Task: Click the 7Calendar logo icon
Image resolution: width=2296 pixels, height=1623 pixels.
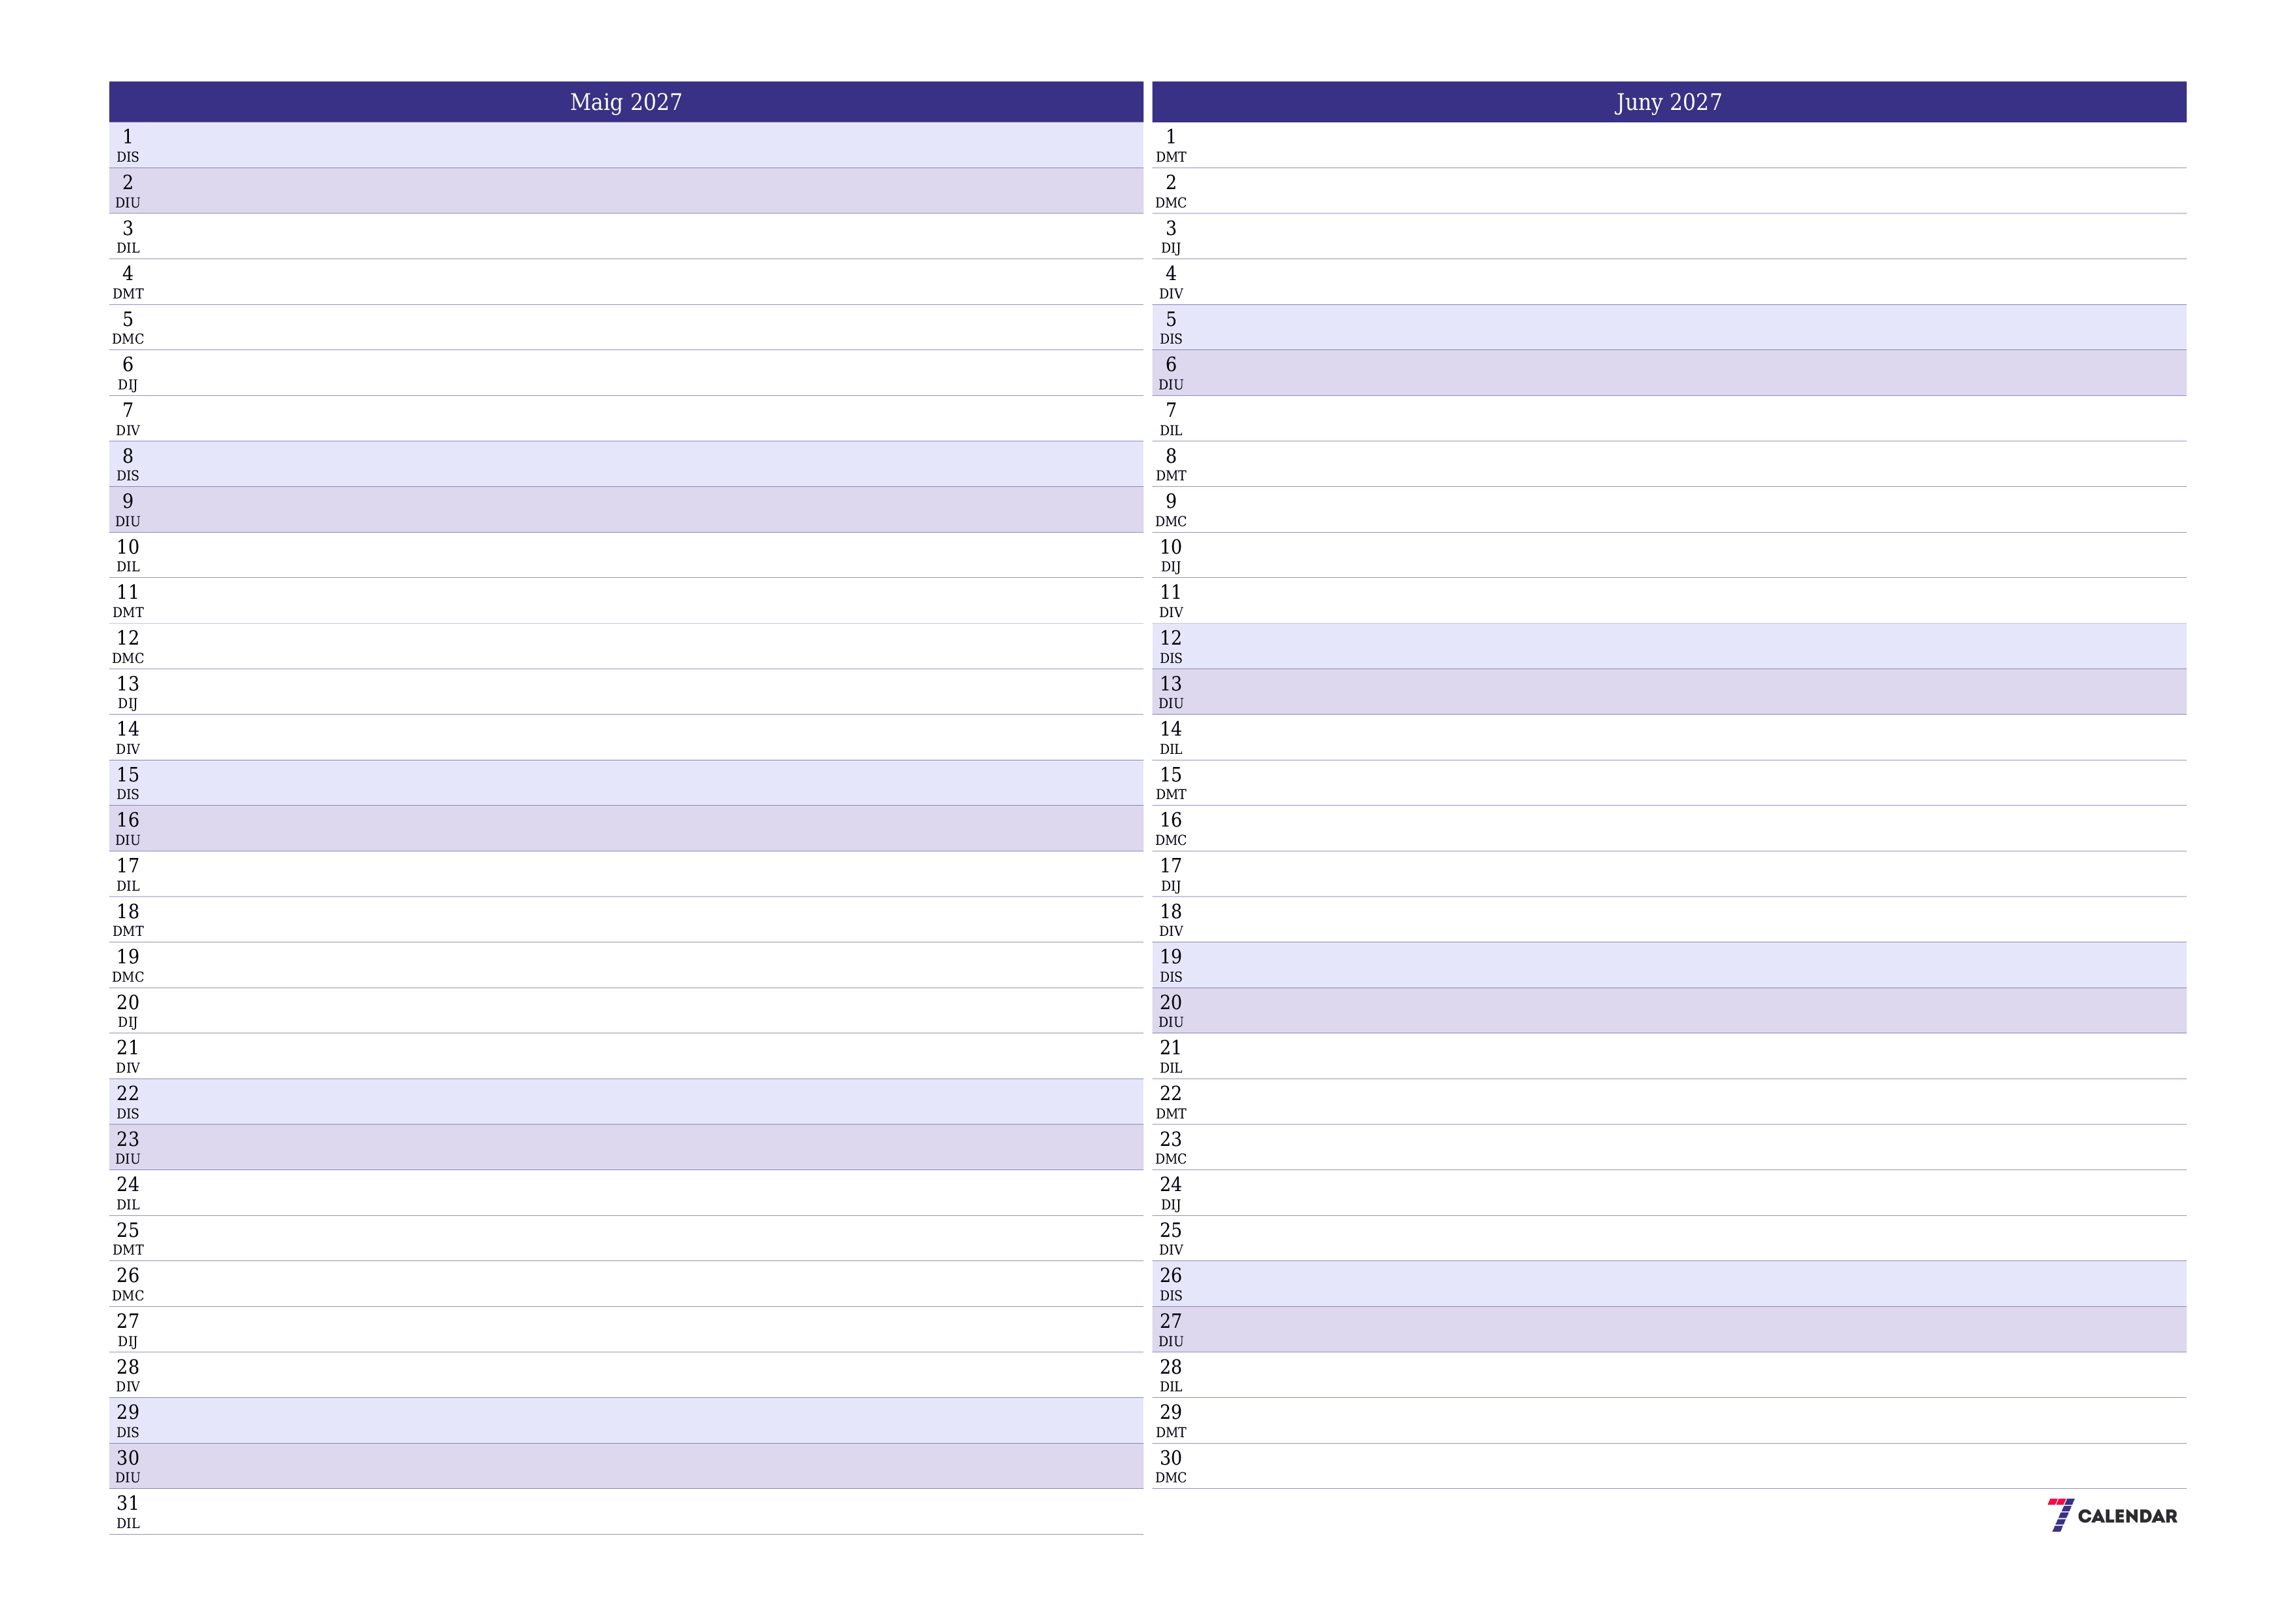Action: click(x=2059, y=1514)
